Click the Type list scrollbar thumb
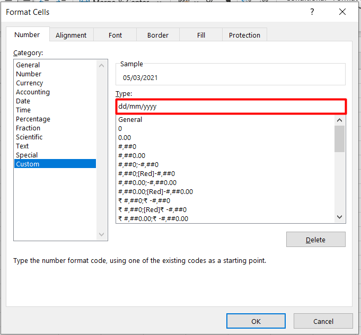 coord(339,139)
